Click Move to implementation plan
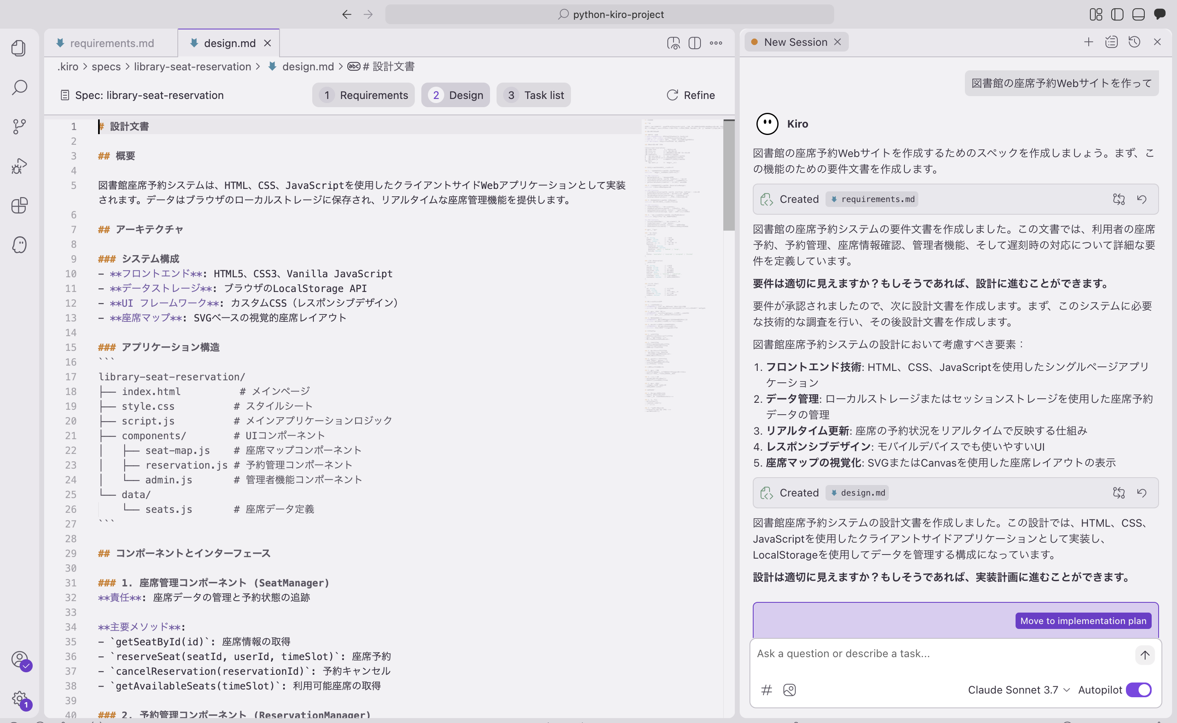 (x=1083, y=621)
